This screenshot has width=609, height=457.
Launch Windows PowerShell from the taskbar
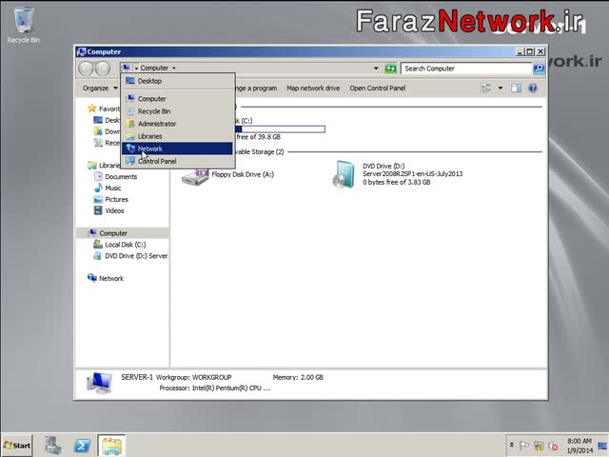coord(83,446)
